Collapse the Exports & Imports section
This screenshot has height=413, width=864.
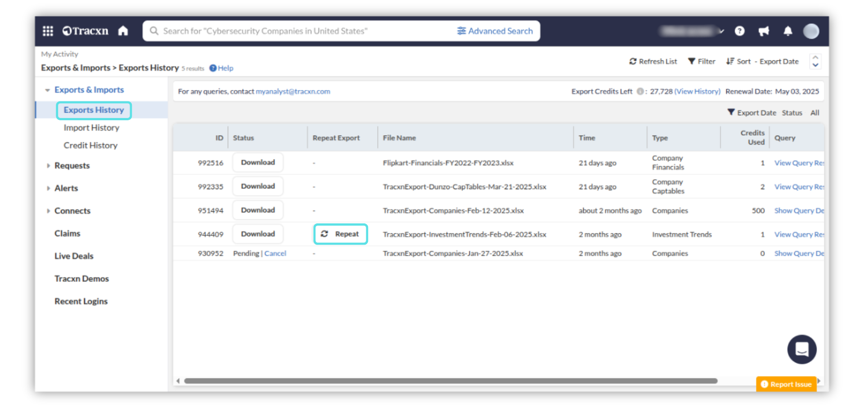[x=48, y=90]
